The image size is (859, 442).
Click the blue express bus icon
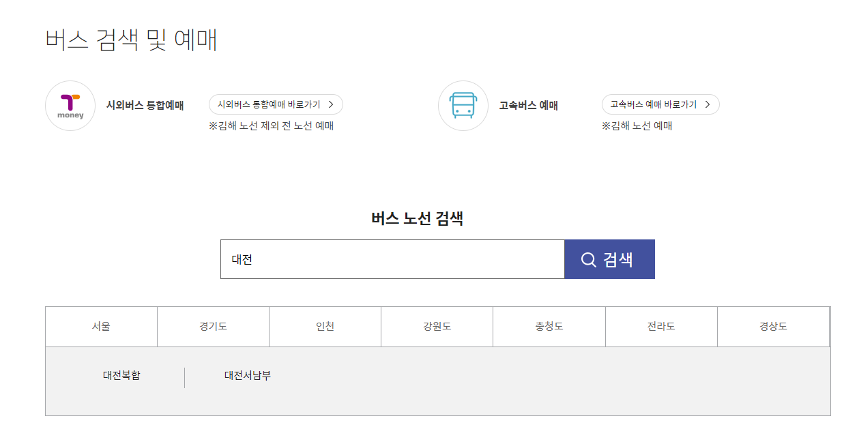click(x=463, y=106)
